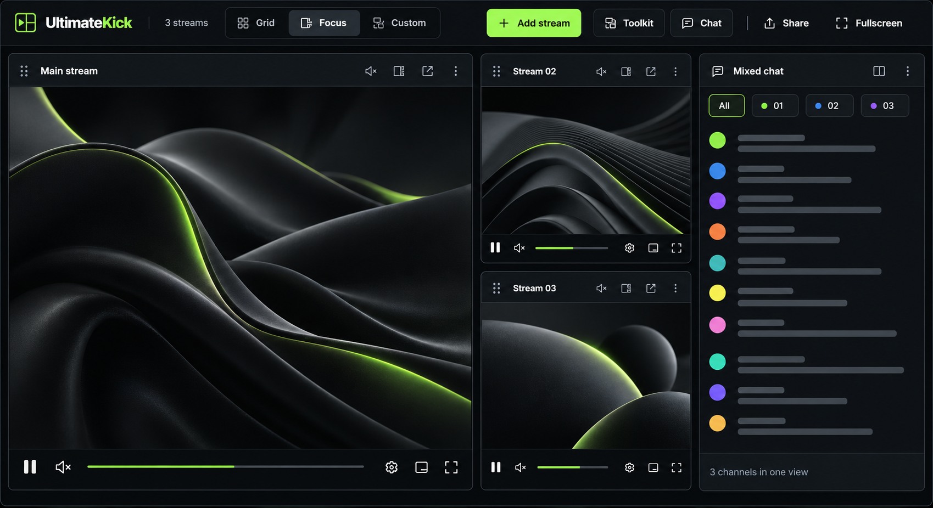Pop out Main stream in new window

click(427, 71)
